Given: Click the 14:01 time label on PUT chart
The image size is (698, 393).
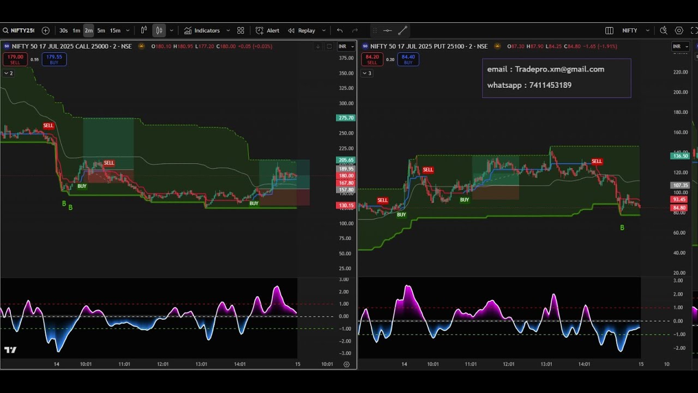Looking at the screenshot, I should click(584, 364).
